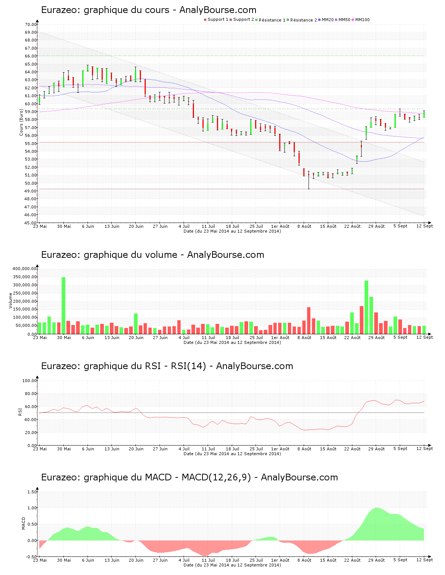Click the date range caption under the MACD chart
The height and width of the screenshot is (575, 445).
(232, 565)
